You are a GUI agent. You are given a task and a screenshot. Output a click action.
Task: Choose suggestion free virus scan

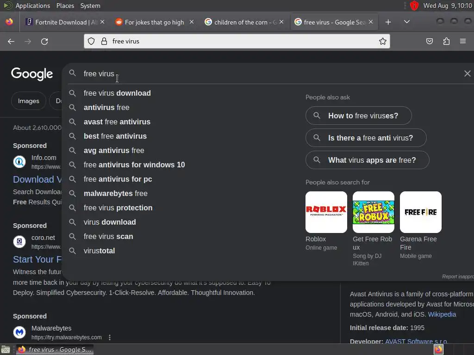(108, 236)
